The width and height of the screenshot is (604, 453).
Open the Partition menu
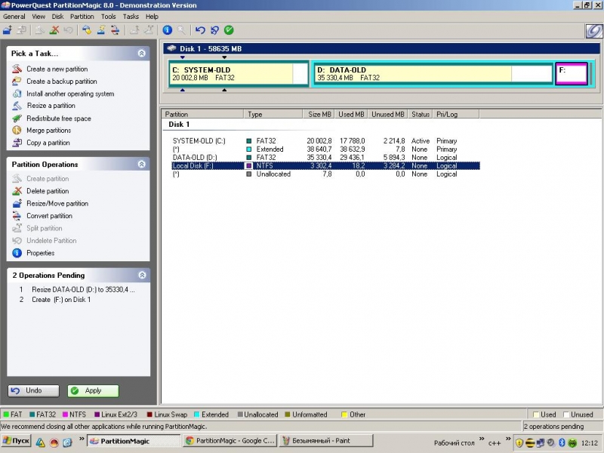coord(82,16)
